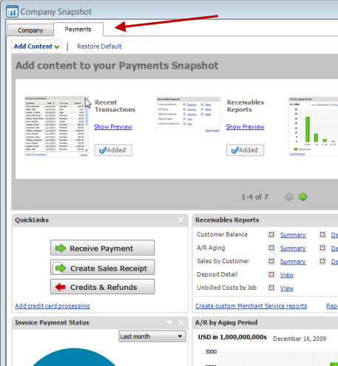Open Credits & Refunds
Viewport: 338px width, 366px height.
[x=103, y=287]
